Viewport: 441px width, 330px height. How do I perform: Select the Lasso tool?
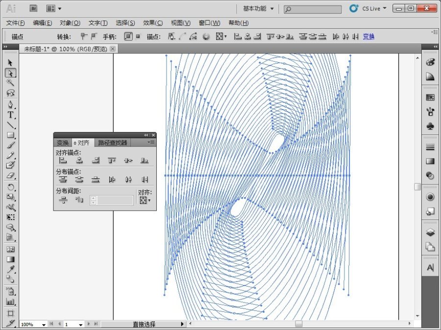coord(10,92)
